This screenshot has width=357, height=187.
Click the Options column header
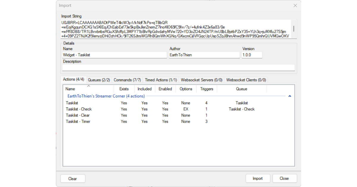tap(186, 89)
